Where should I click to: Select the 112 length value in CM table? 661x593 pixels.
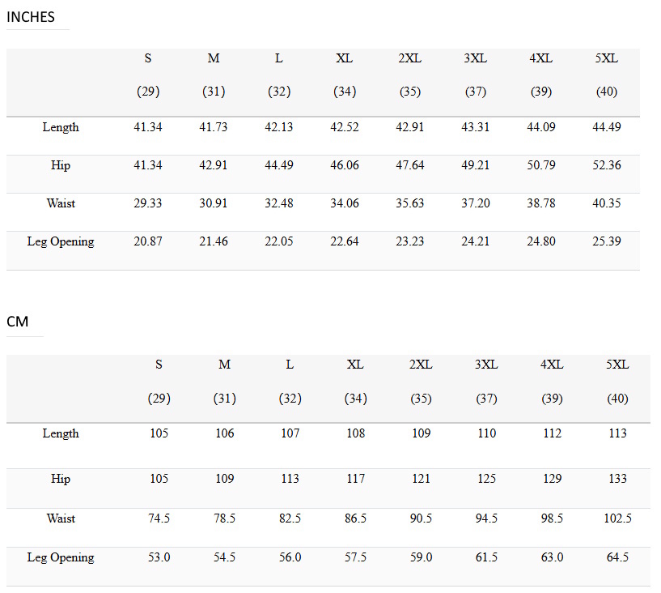(x=552, y=433)
